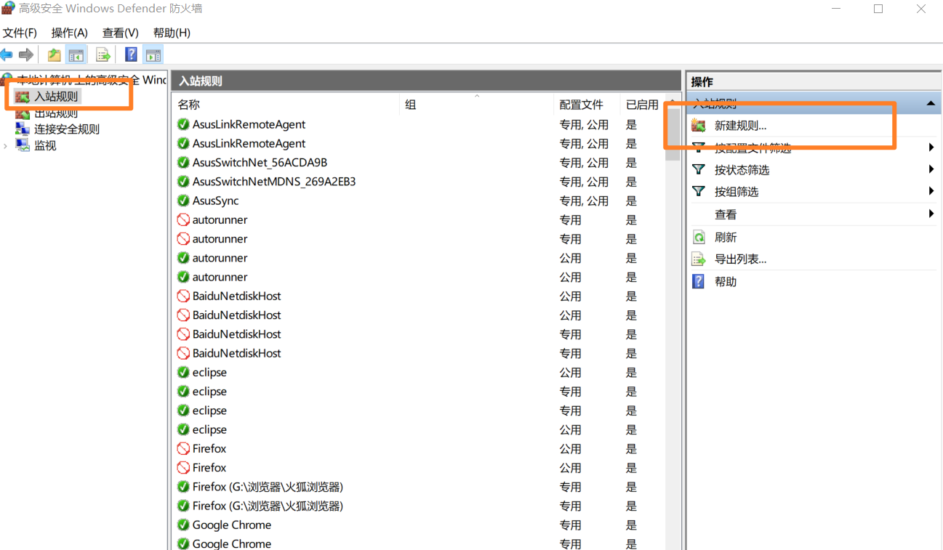This screenshot has height=550, width=943.
Task: Open 按组筛选 submenu arrow
Action: (x=931, y=191)
